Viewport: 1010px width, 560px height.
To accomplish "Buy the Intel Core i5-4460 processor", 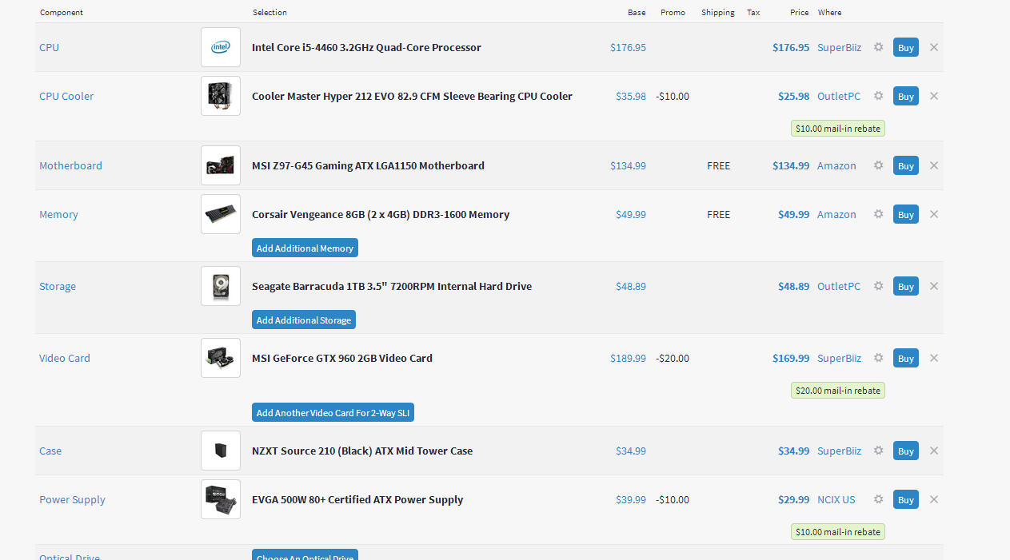I will pos(906,47).
